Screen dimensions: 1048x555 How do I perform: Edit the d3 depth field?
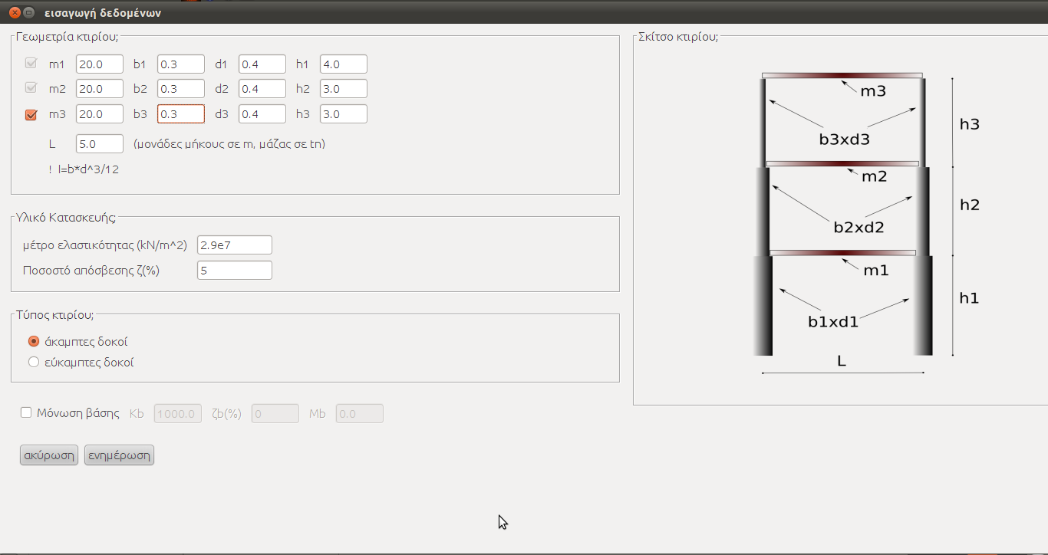coord(262,114)
